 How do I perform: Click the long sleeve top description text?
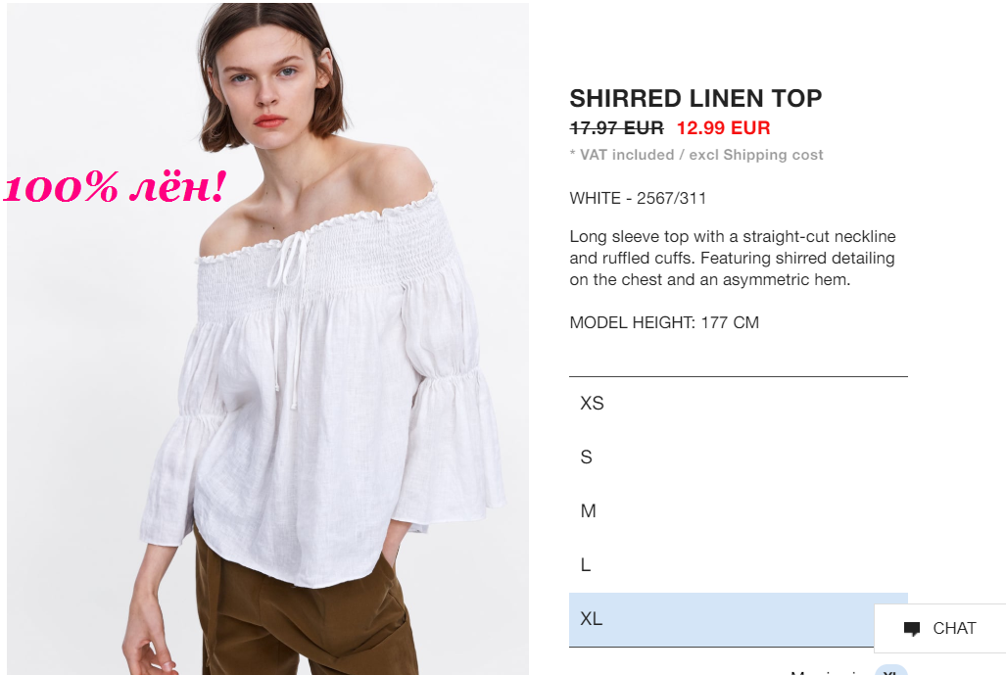pos(732,258)
